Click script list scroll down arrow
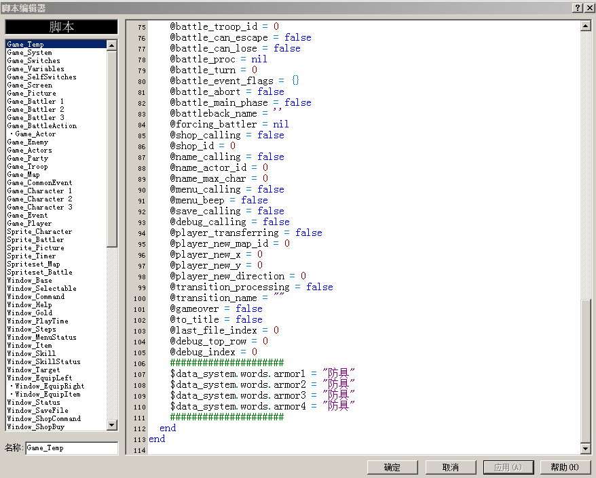The image size is (596, 478). 112,425
